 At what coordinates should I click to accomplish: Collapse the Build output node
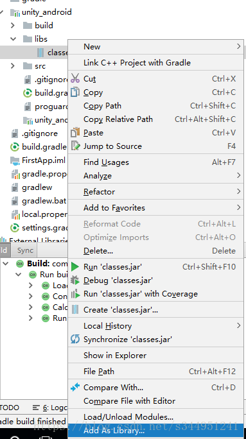point(6,263)
